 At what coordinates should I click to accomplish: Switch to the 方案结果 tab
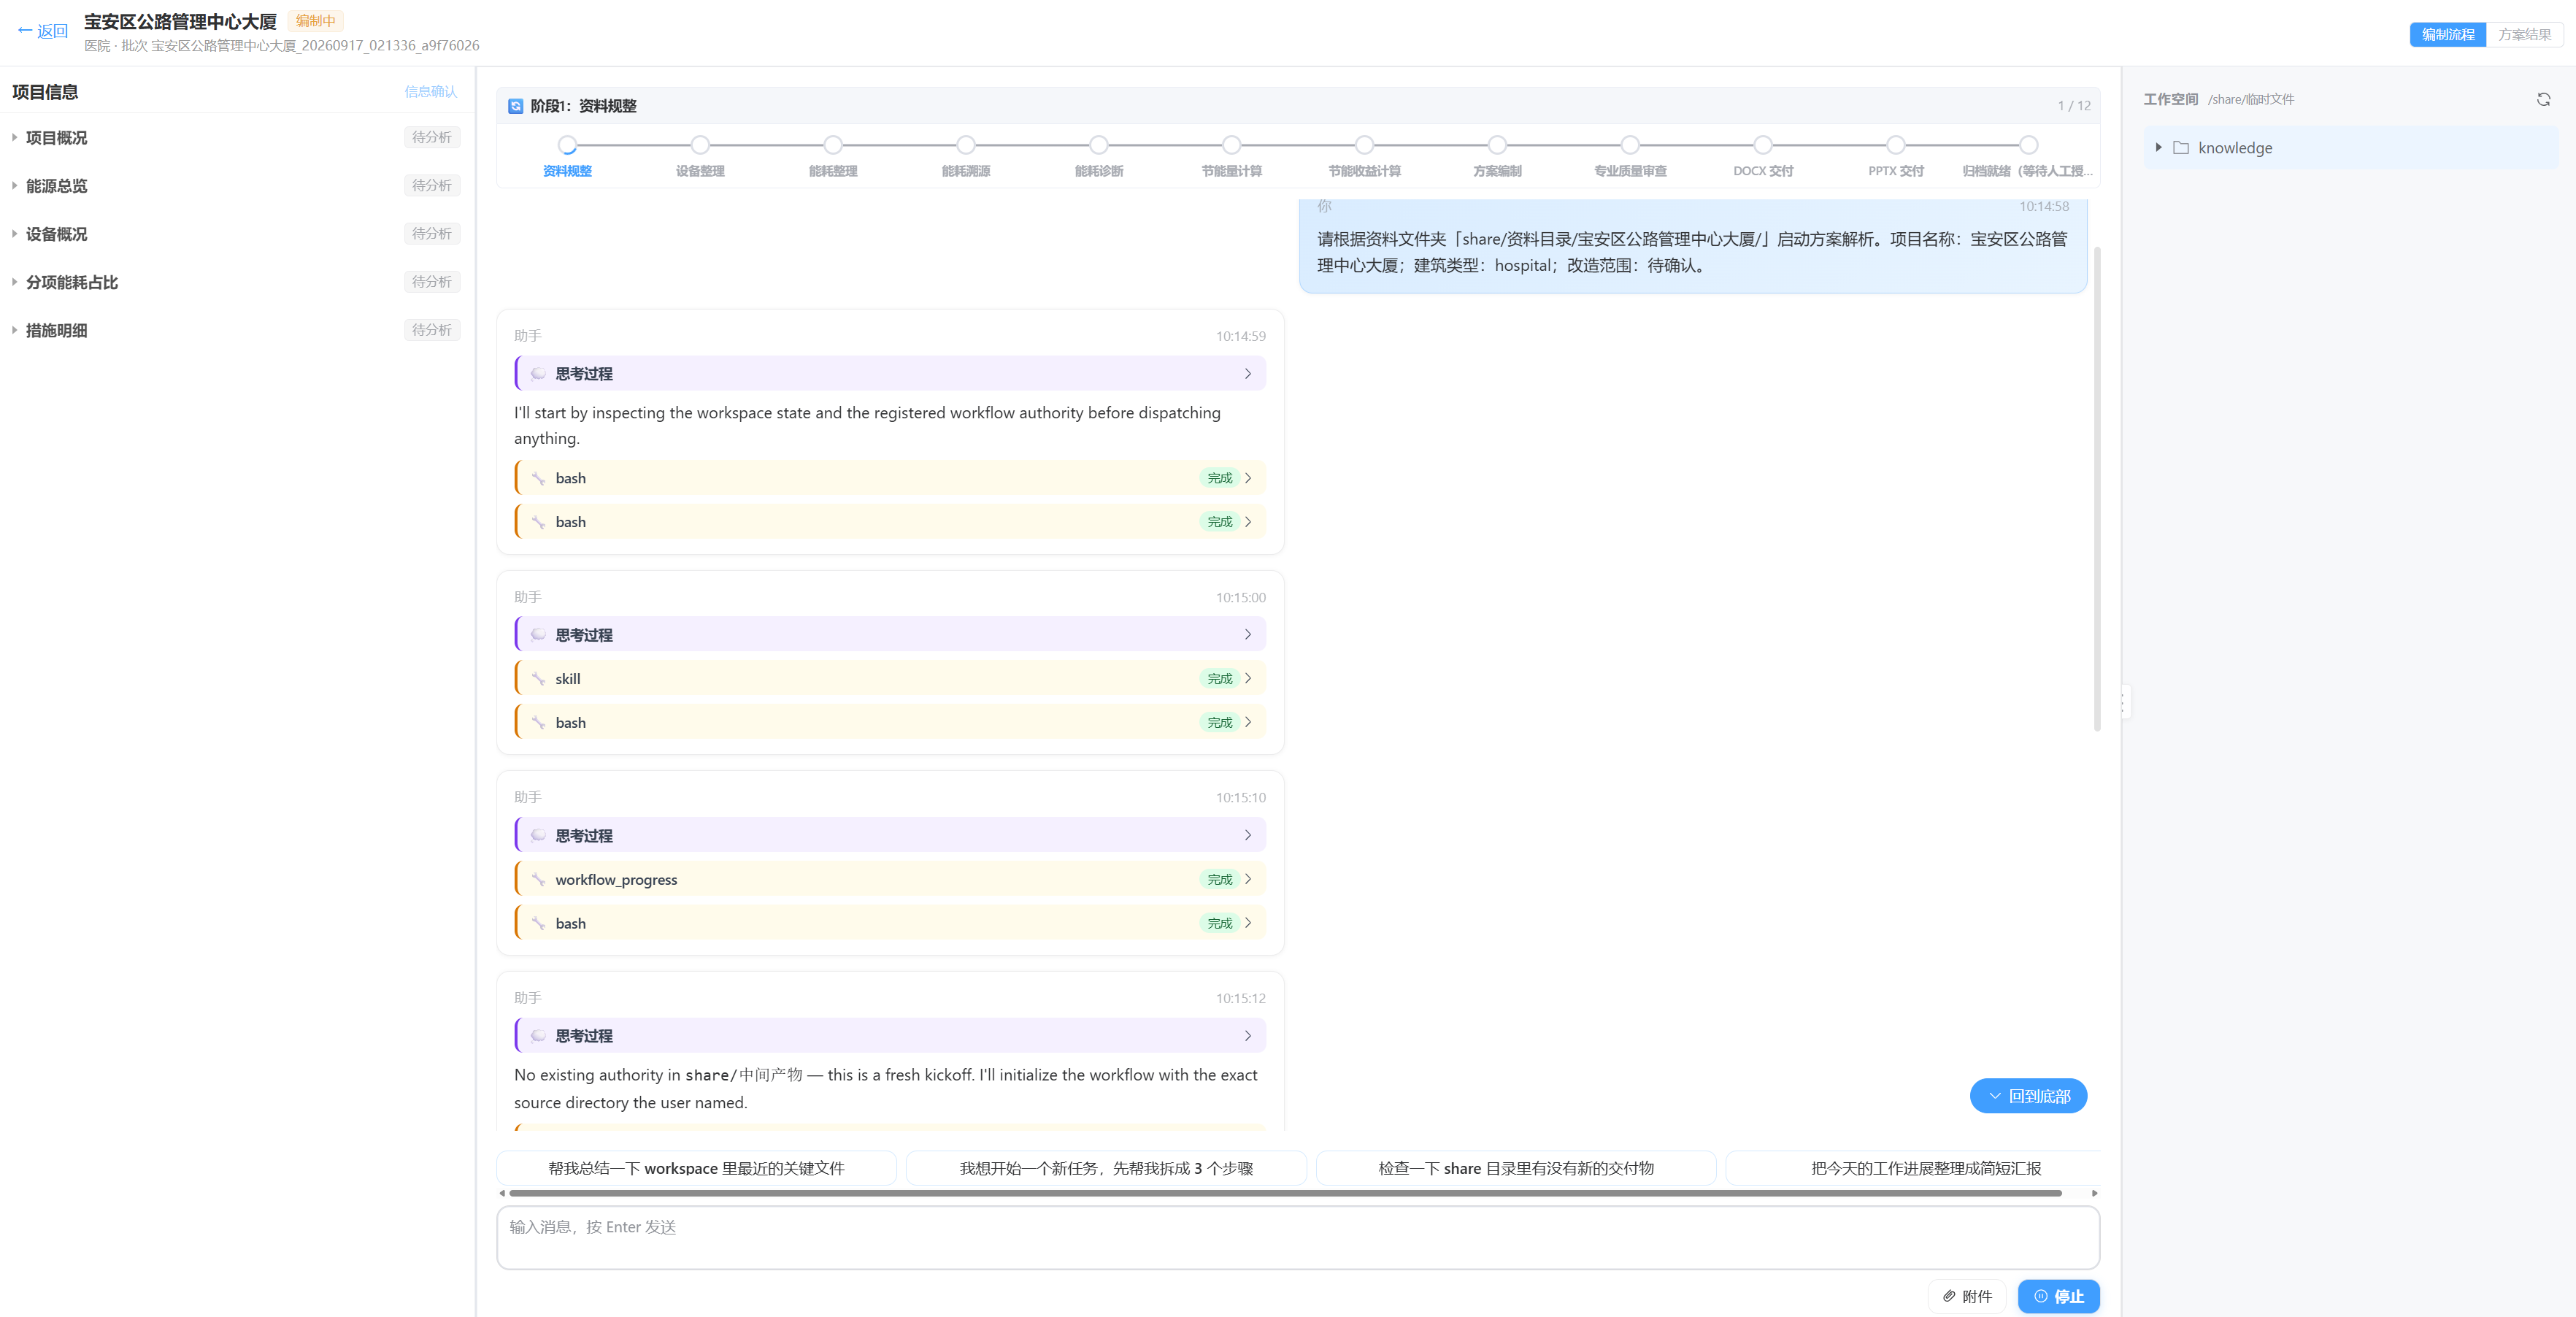coord(2524,34)
